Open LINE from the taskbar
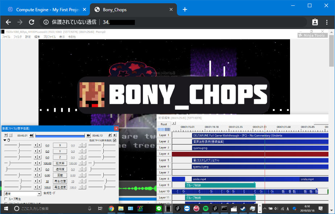Image resolution: width=335 pixels, height=214 pixels. [x=159, y=208]
